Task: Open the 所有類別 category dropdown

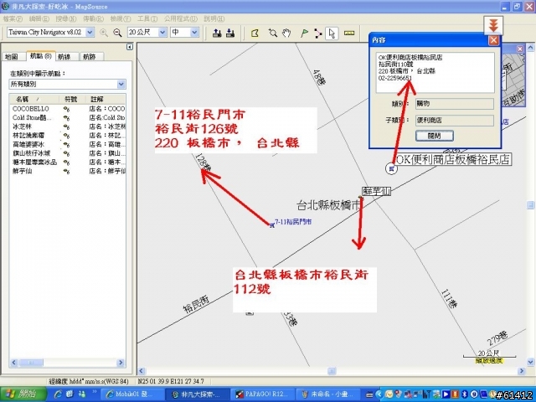Action: pos(121,84)
